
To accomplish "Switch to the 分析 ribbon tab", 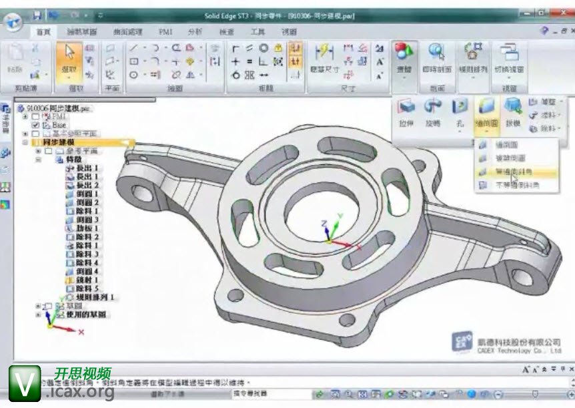I will click(x=195, y=31).
